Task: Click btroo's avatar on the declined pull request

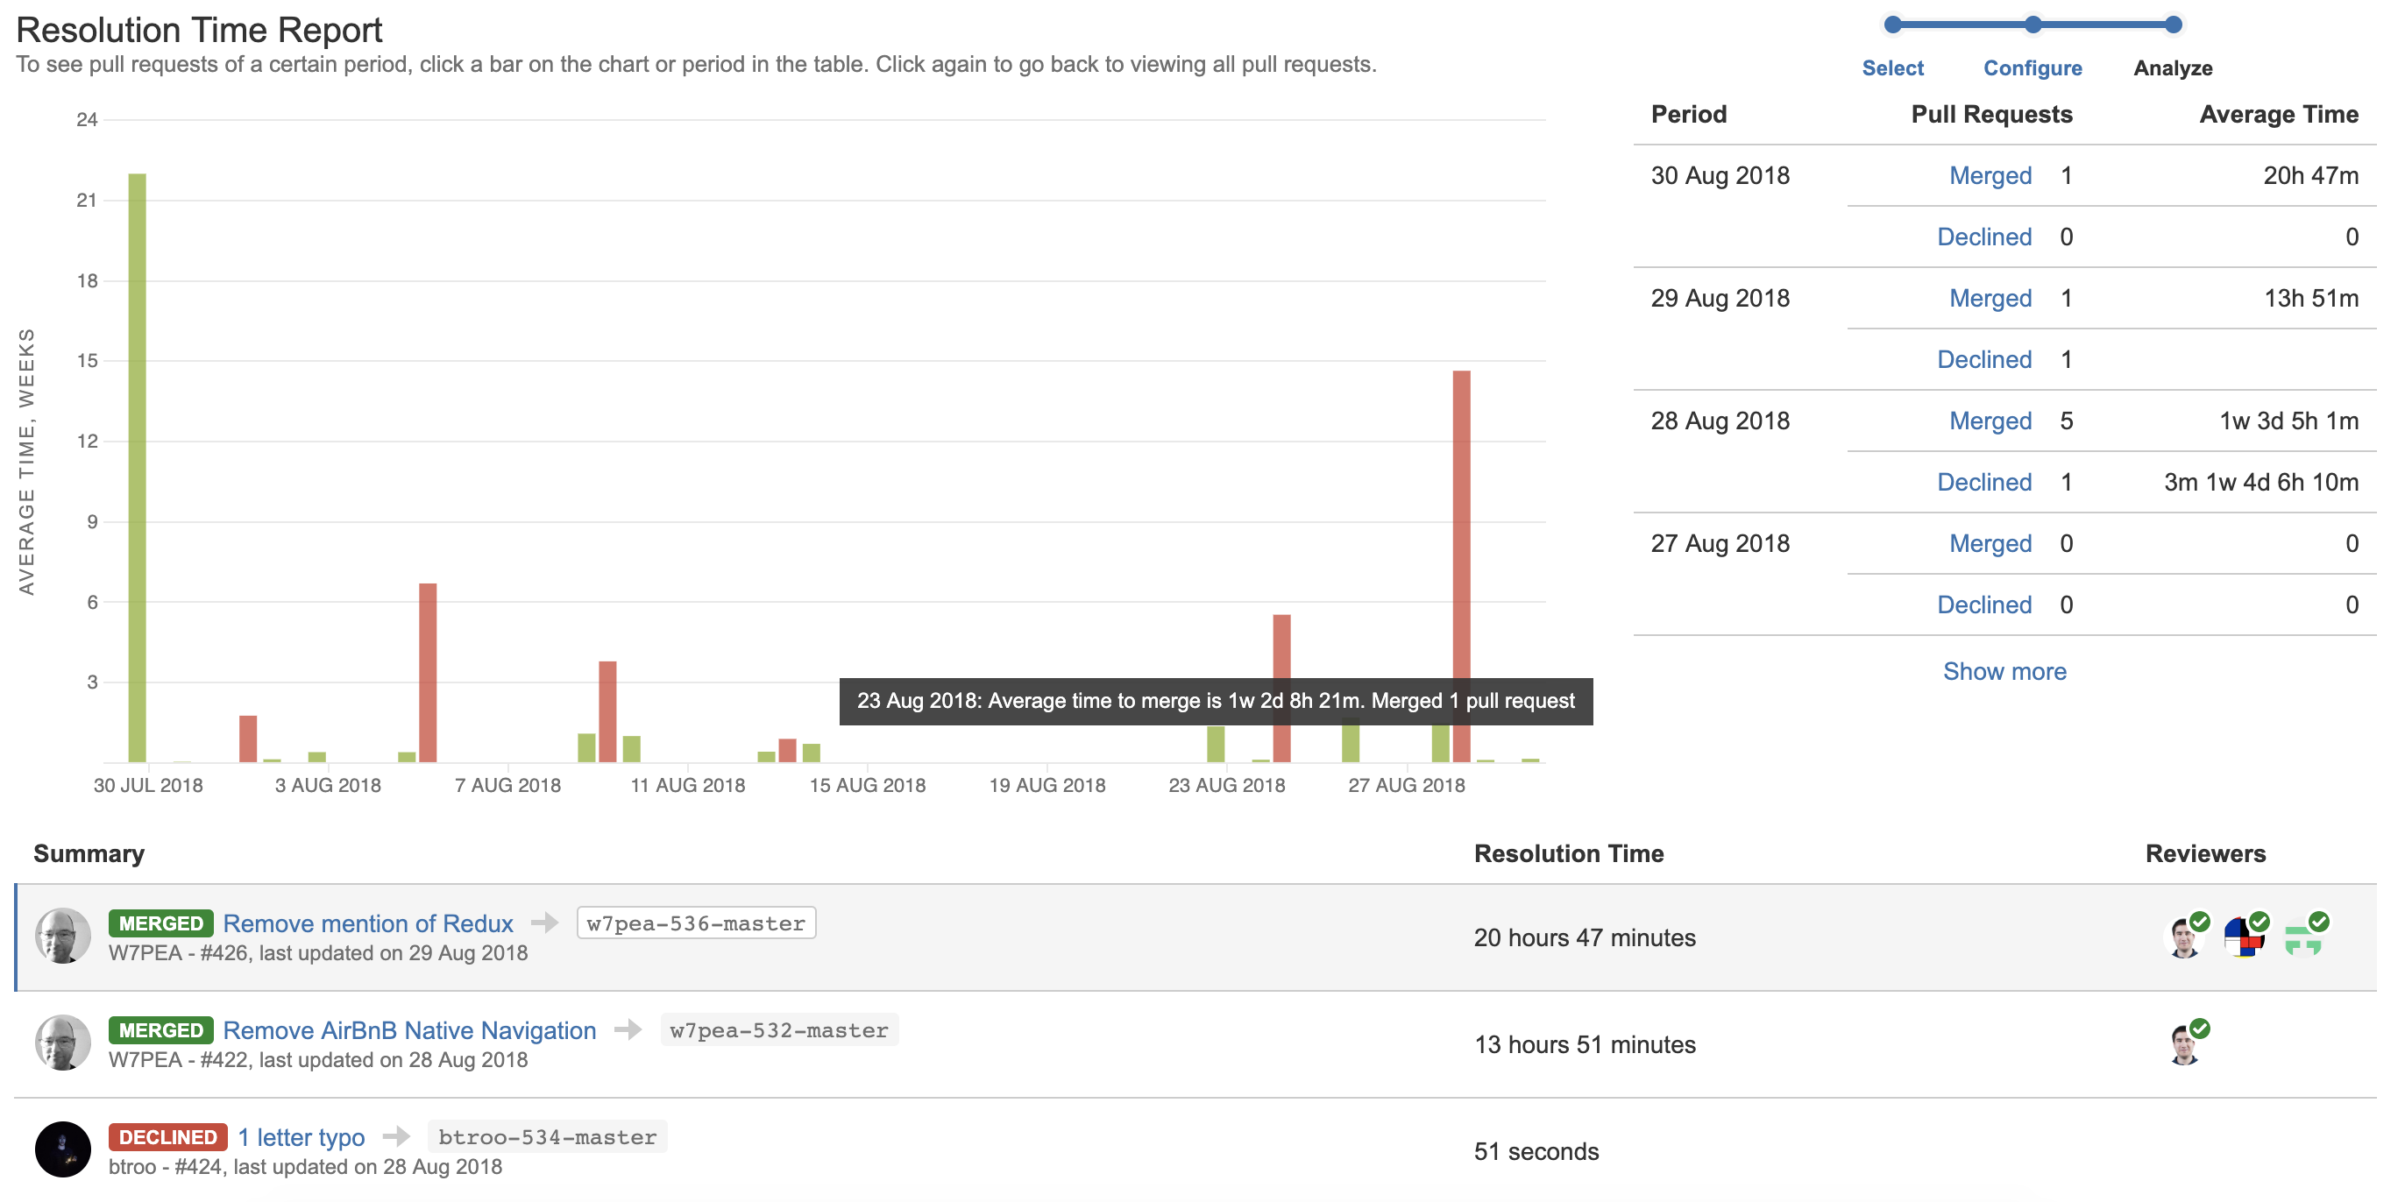Action: pos(63,1150)
